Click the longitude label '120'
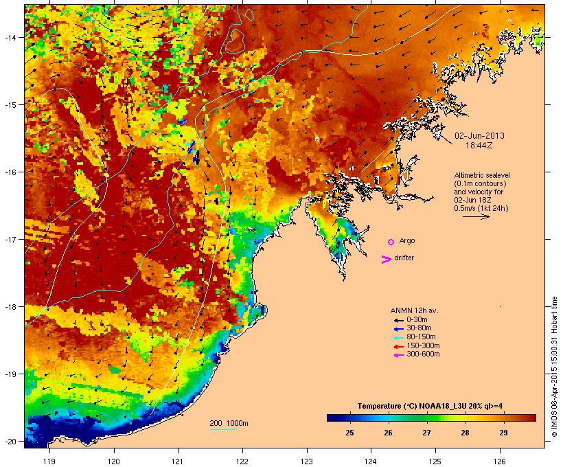Image resolution: width=563 pixels, height=467 pixels. coord(114,462)
